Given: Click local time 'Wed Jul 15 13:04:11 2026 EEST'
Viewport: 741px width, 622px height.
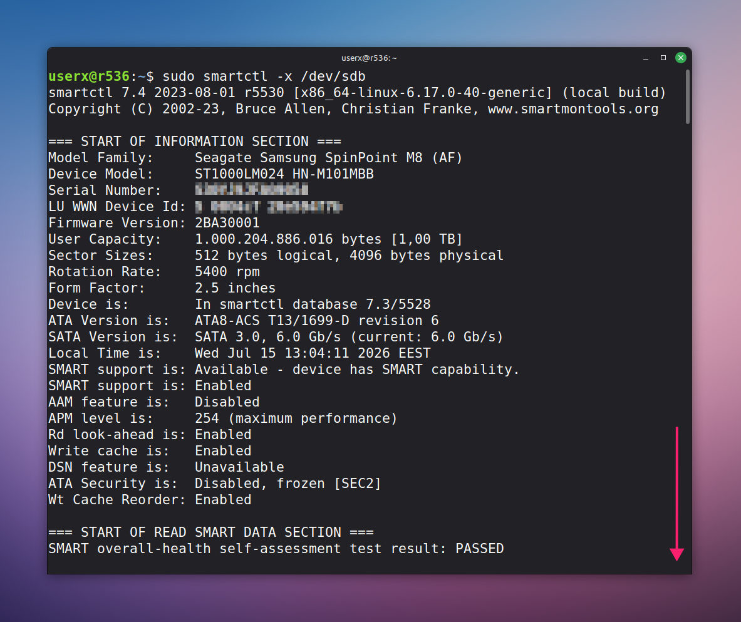Looking at the screenshot, I should click(313, 353).
